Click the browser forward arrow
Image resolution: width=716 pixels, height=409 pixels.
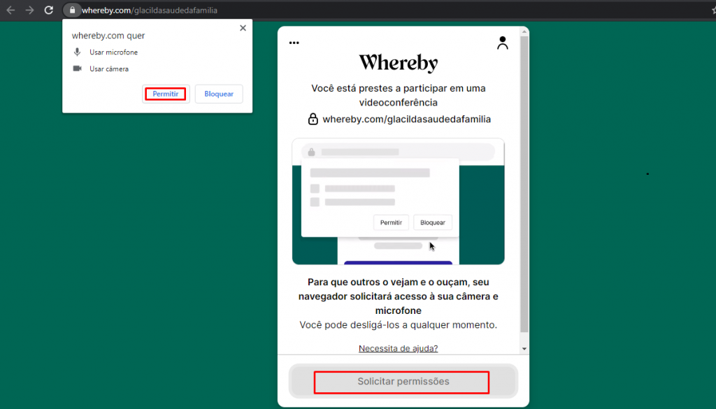pyautogui.click(x=29, y=10)
